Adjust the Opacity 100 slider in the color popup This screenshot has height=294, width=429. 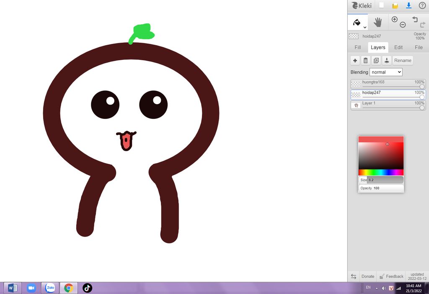pyautogui.click(x=381, y=188)
